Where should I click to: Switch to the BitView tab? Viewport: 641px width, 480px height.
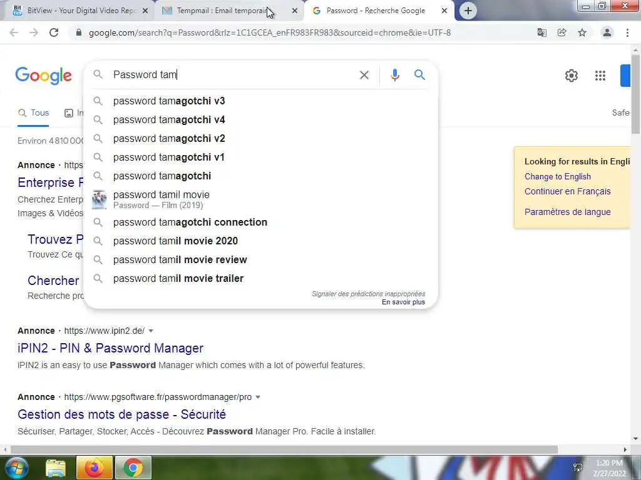[x=80, y=11]
